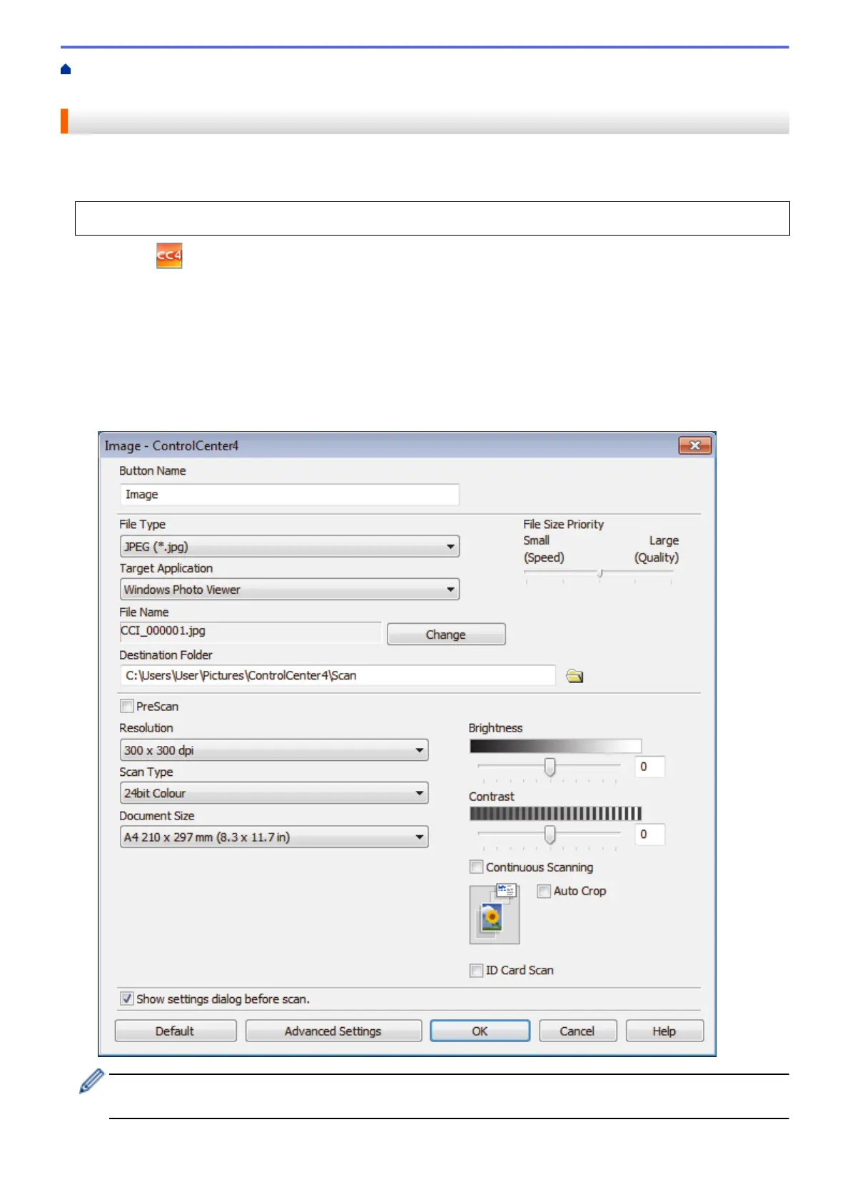850x1202 pixels.
Task: Expand Target Application dropdown Windows Photo Viewer
Action: click(290, 590)
